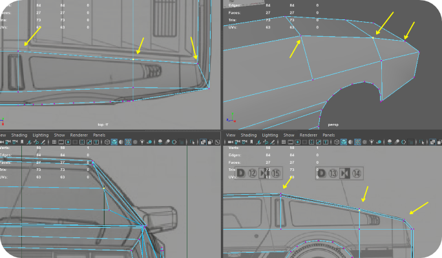Click Lock Camera icon in left lower panel

tap(7, 142)
